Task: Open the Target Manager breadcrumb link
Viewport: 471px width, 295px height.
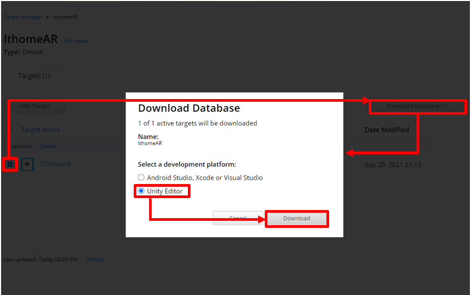Action: tap(23, 17)
